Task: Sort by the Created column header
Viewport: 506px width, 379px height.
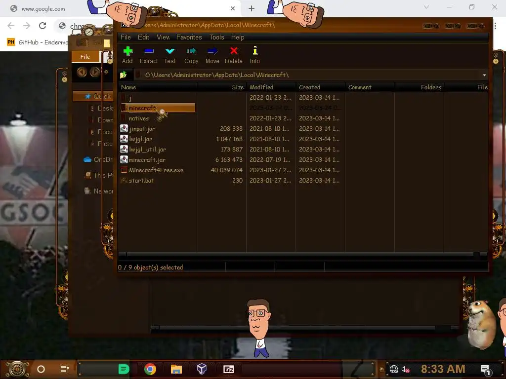Action: click(x=320, y=87)
